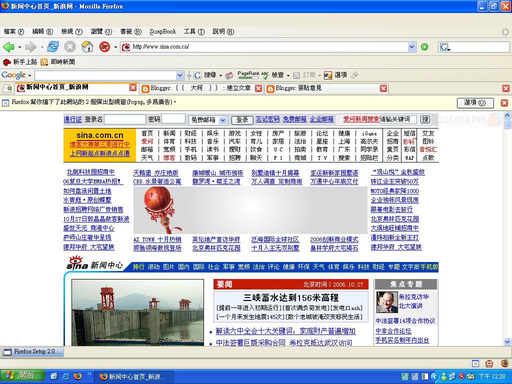Open the throbber activity icon at menu bar right
The image size is (512, 384).
pos(505,31)
